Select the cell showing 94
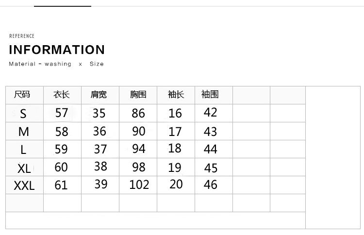The height and width of the screenshot is (235, 364). 139,149
